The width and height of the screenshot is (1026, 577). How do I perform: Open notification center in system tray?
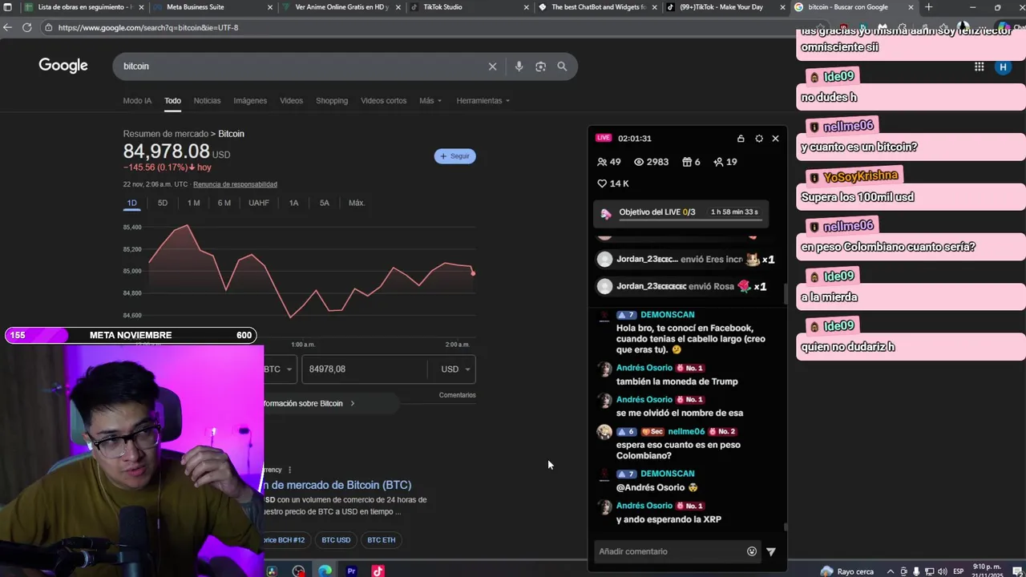[1017, 571]
